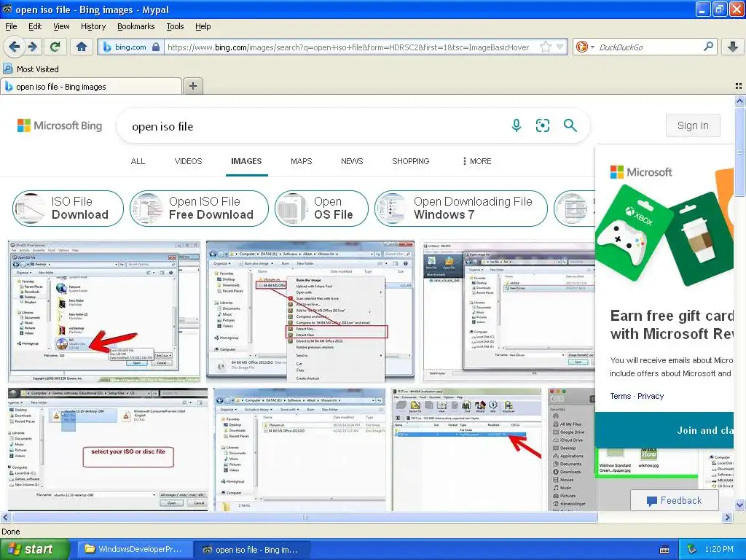Open the UltraISO Open ISO File thumbnail

click(104, 311)
